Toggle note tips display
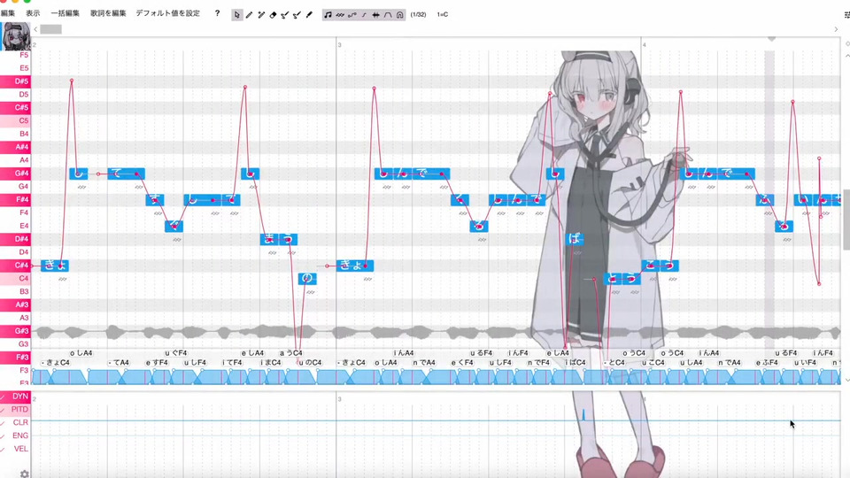This screenshot has height=478, width=850. (x=328, y=15)
